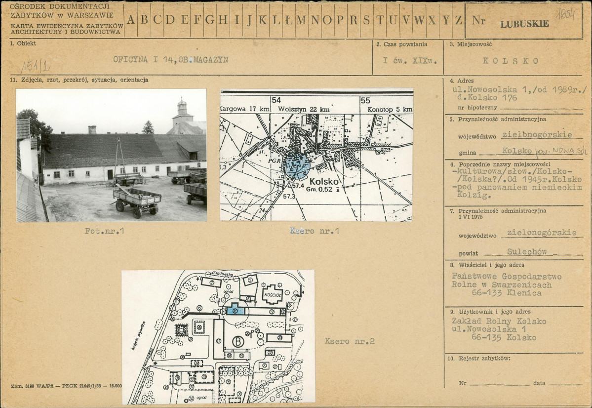Click the user Zakład Rolny Kolsko text
592x408 pixels.
(499, 322)
